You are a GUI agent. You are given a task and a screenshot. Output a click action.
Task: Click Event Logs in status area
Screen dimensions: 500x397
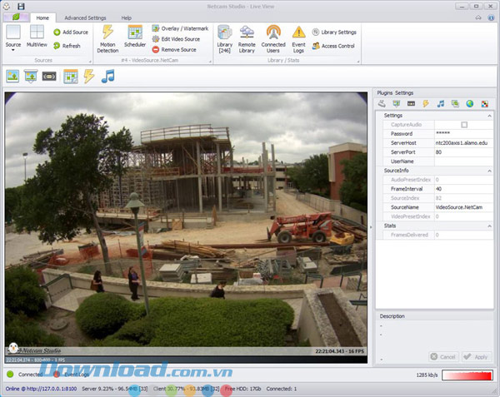[x=72, y=375]
